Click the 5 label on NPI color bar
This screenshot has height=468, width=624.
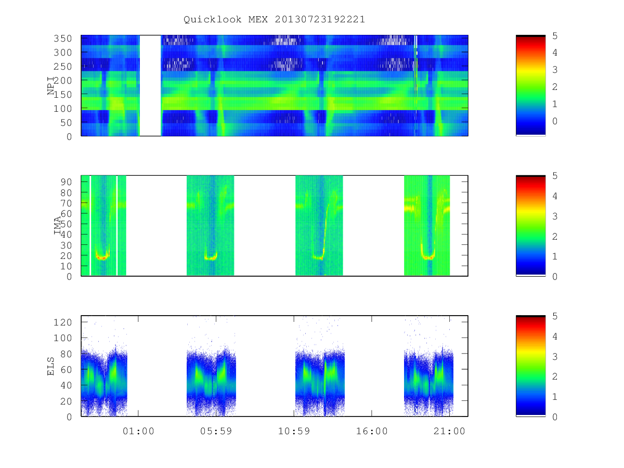coord(555,36)
